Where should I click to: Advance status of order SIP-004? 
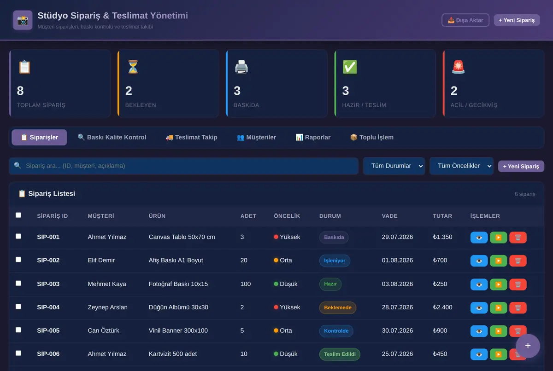click(498, 307)
